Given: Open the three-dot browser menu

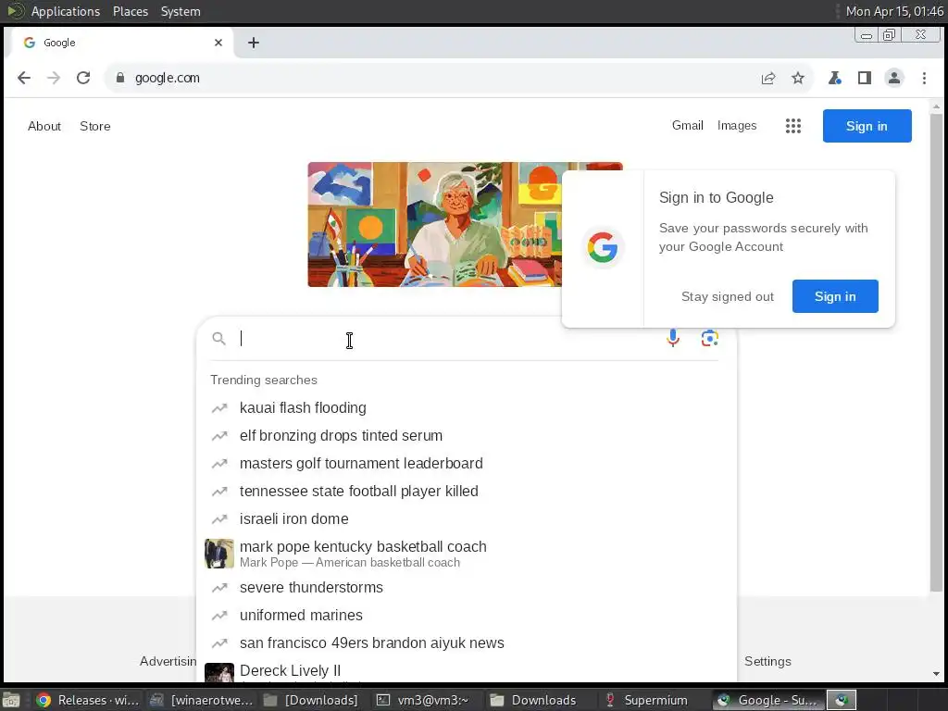Looking at the screenshot, I should [x=924, y=78].
